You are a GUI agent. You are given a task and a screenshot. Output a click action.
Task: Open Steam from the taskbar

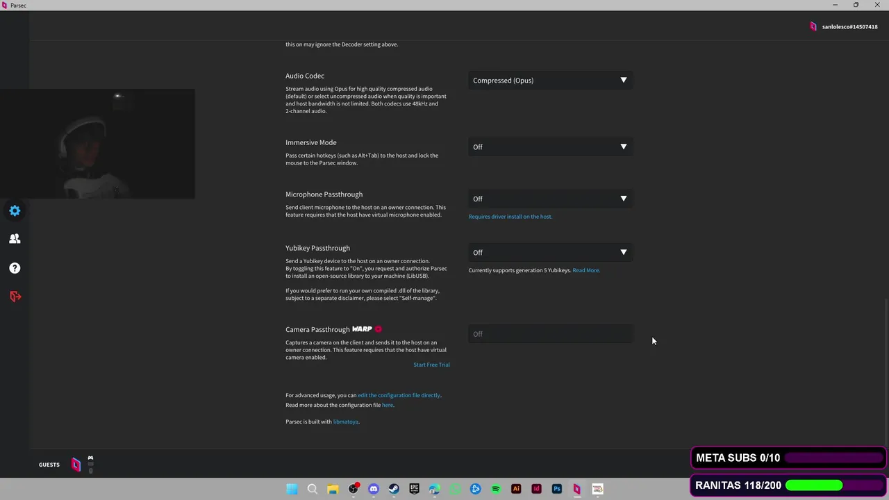click(394, 489)
